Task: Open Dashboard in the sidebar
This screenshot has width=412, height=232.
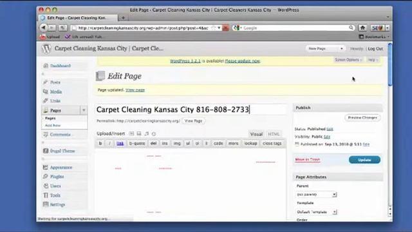Action: [x=60, y=66]
